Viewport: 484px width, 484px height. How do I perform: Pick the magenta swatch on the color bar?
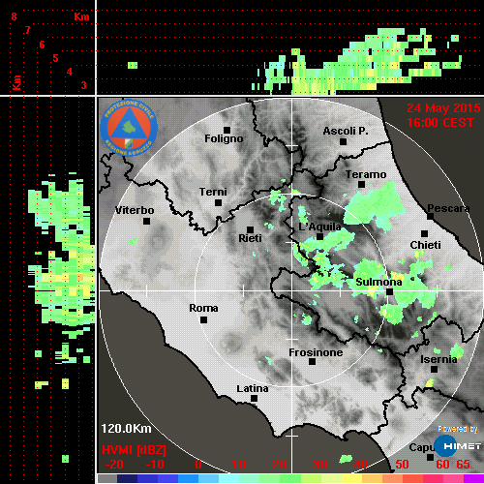(473, 478)
